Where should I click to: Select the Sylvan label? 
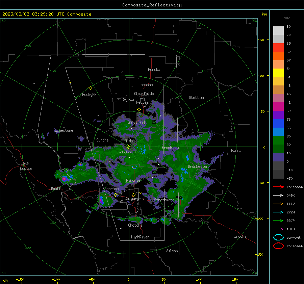pos(129,100)
